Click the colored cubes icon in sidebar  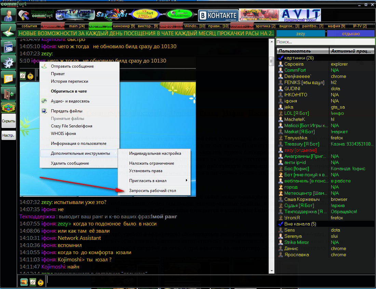click(x=8, y=108)
